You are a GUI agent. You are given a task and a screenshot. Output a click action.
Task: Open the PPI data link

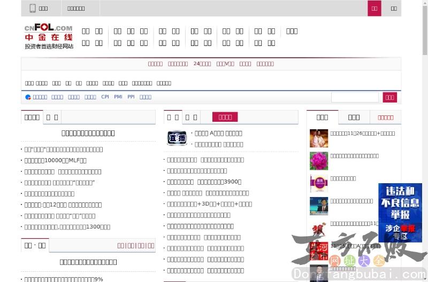coord(131,97)
